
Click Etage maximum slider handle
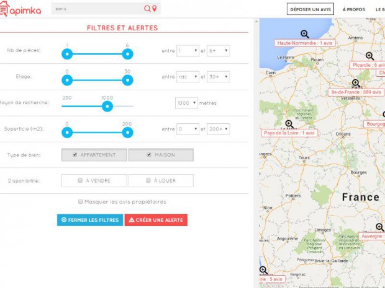(x=127, y=81)
